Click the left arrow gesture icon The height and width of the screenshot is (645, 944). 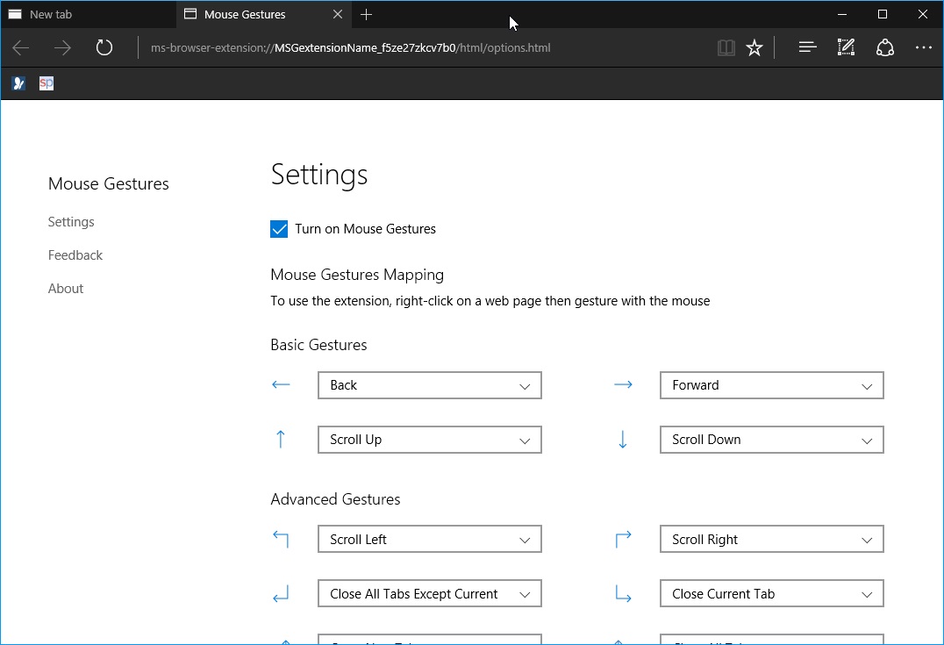(281, 384)
